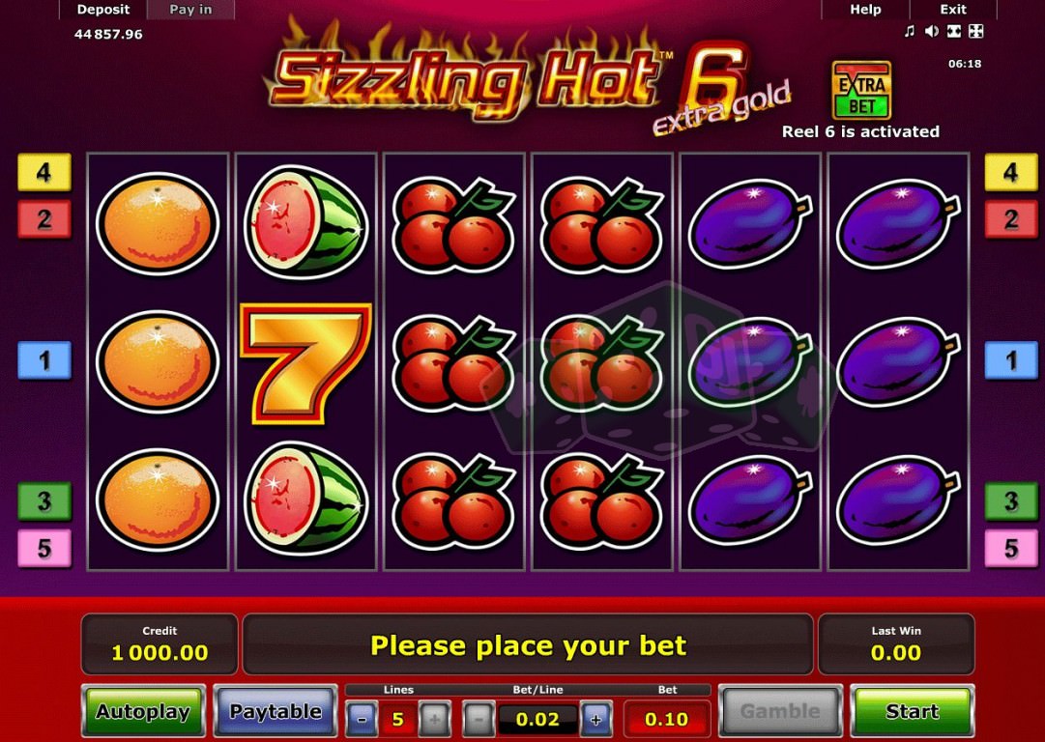Select the golden 7 symbol
1045x742 pixels.
(305, 363)
